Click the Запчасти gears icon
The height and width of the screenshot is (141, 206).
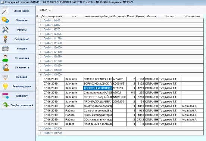[5, 20]
